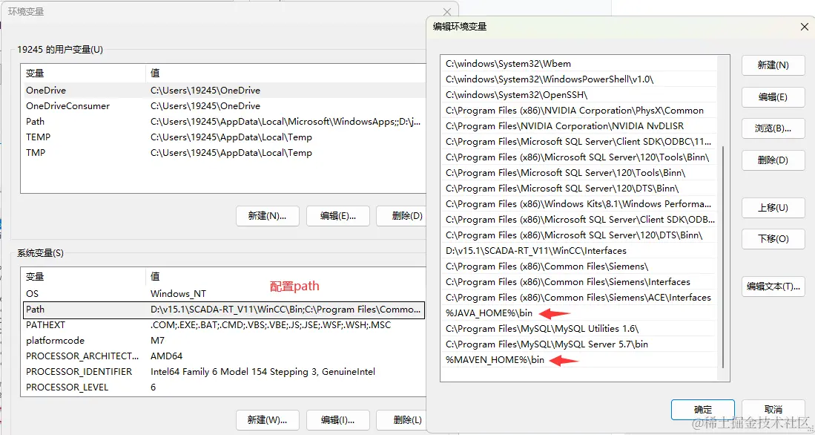
Task: Click the 下移(O) button
Action: tap(773, 239)
